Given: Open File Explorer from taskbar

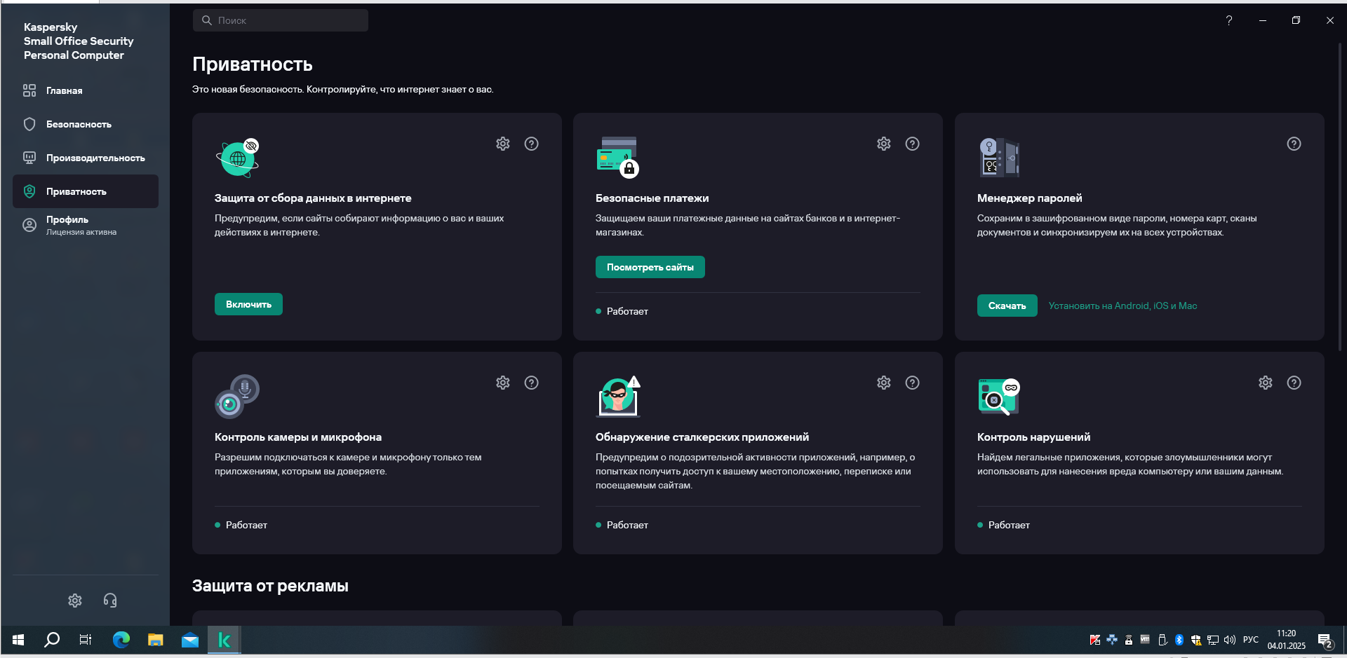Looking at the screenshot, I should (155, 640).
